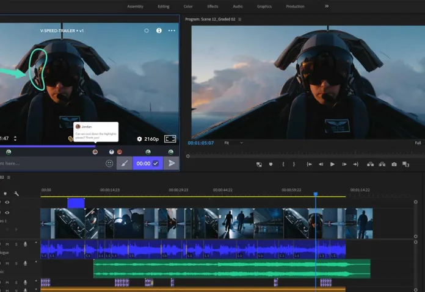Click Play in the Program monitor
425x292 pixels.
[332, 164]
